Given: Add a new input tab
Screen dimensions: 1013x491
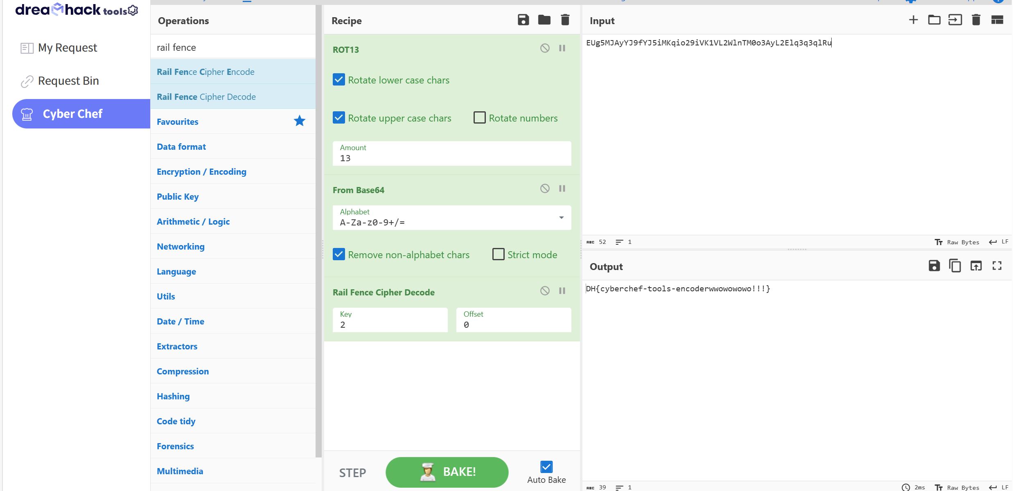Looking at the screenshot, I should [x=913, y=20].
